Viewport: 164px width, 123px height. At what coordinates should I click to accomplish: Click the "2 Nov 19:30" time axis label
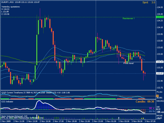[x=71, y=121]
